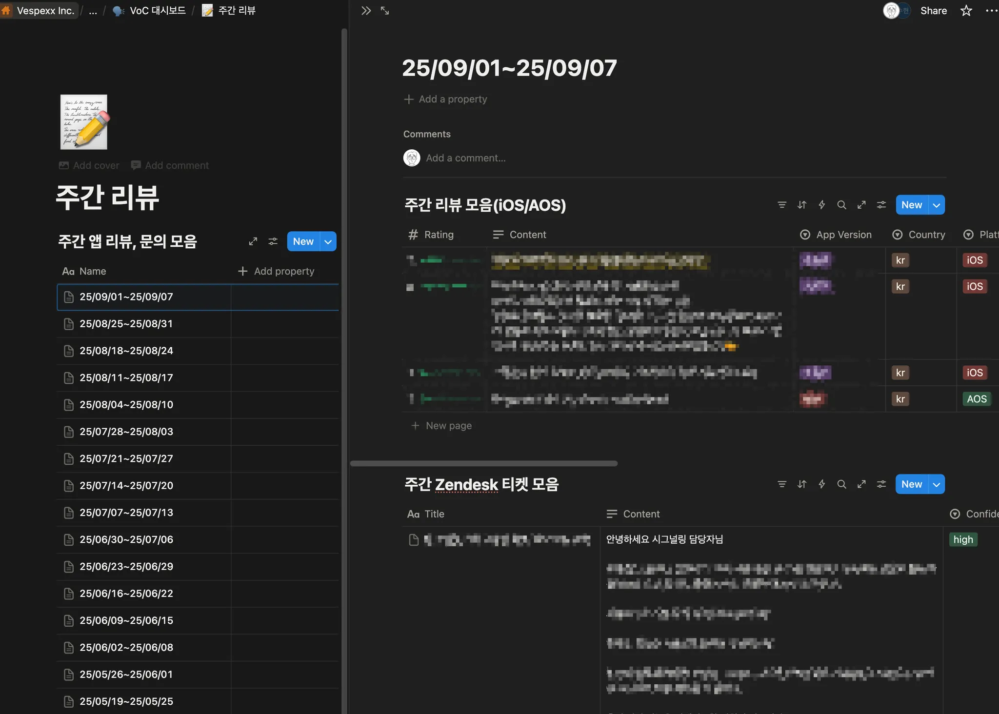Screen dimensions: 999x714
Task: Click the sort icon in 주간 리뷰 모음 toolbar
Action: (x=802, y=205)
